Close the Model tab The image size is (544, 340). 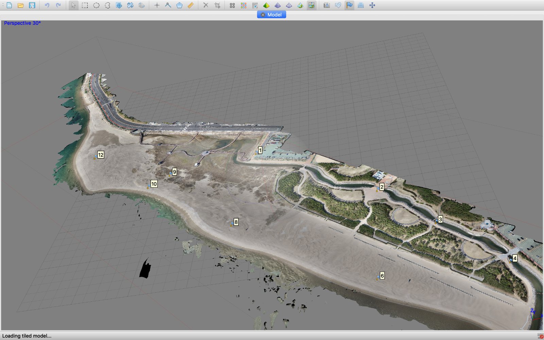(263, 15)
